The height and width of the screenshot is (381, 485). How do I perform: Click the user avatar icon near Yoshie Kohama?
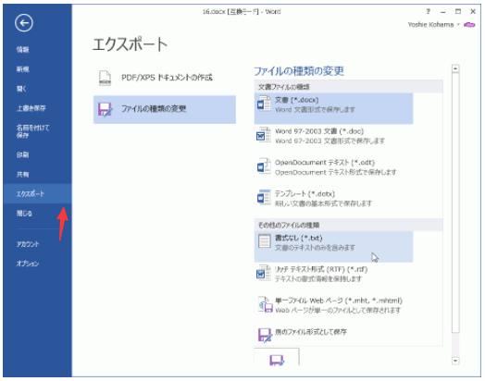tap(469, 25)
